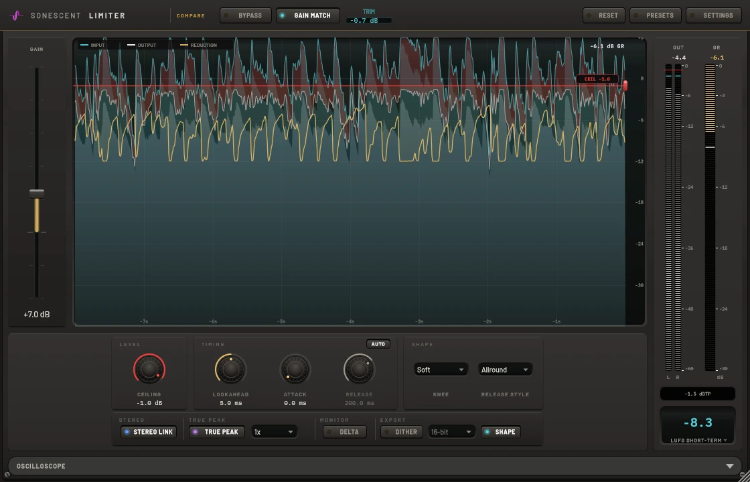
Task: Open the Release Style dropdown showing Allround
Action: tap(505, 370)
